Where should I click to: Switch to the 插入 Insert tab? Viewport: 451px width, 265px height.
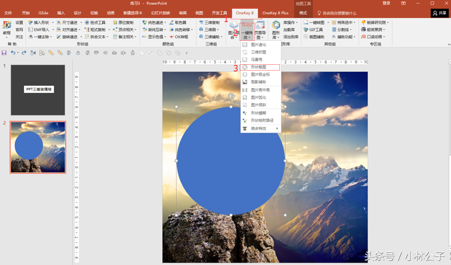coord(61,13)
